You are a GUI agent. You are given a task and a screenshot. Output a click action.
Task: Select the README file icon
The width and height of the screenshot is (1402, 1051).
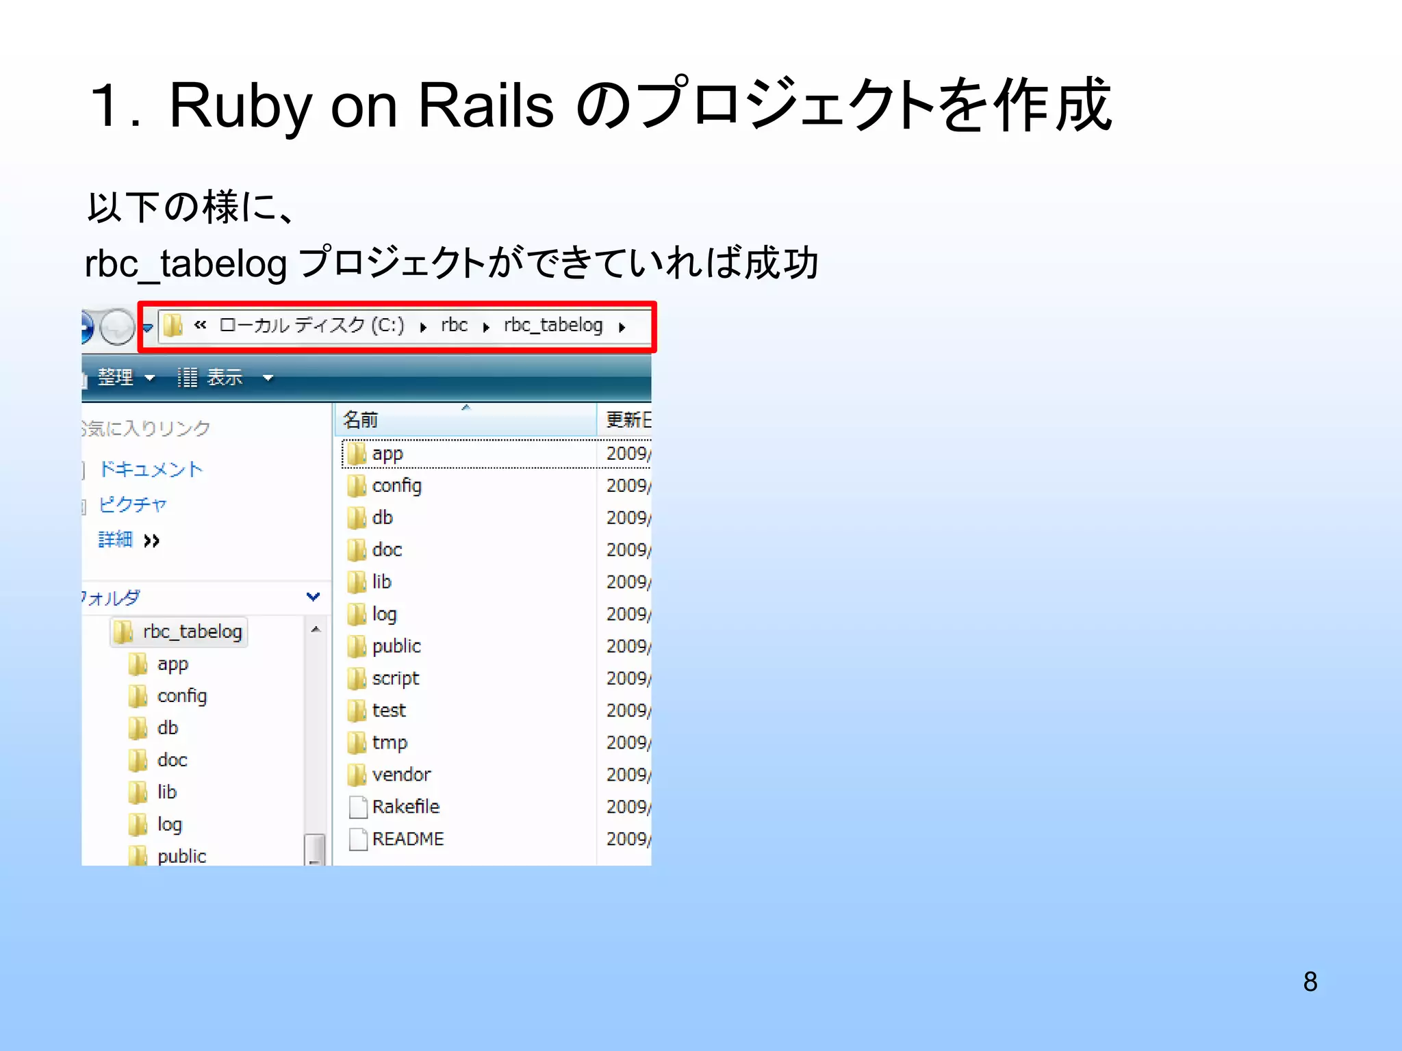pyautogui.click(x=358, y=840)
